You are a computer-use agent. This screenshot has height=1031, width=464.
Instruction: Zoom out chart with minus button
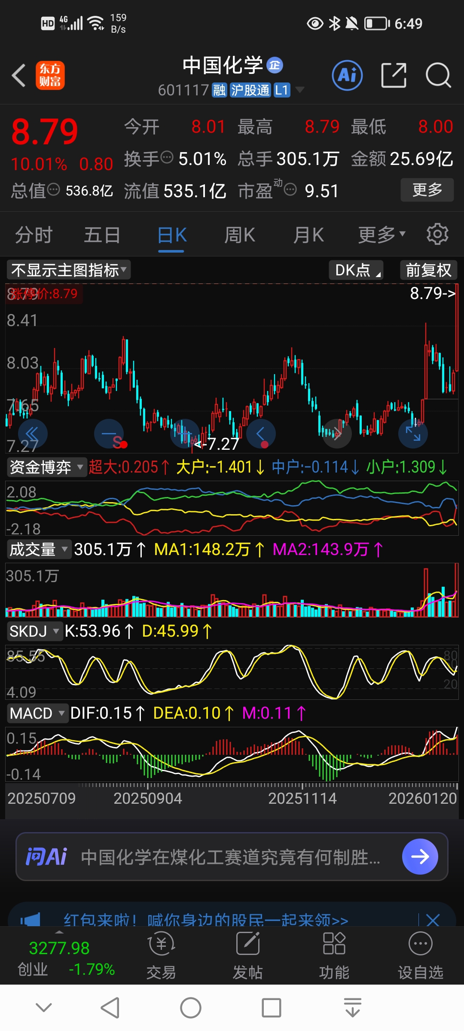109,434
